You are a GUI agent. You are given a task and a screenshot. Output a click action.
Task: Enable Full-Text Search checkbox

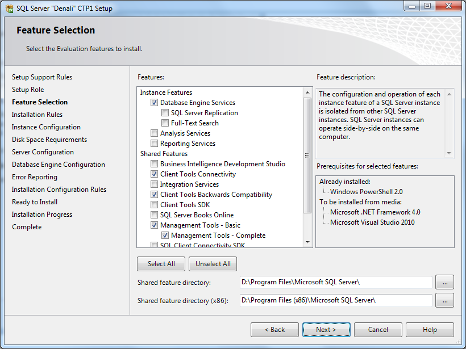[165, 123]
